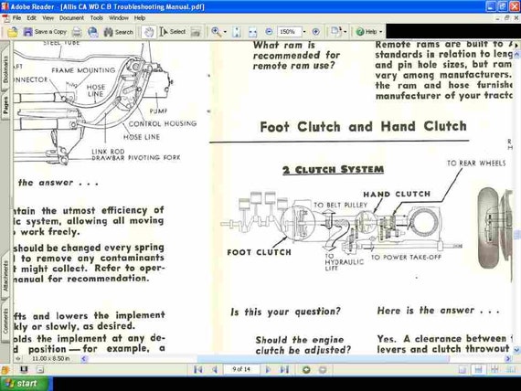Open the Tools menu
The height and width of the screenshot is (391, 521).
(x=96, y=18)
